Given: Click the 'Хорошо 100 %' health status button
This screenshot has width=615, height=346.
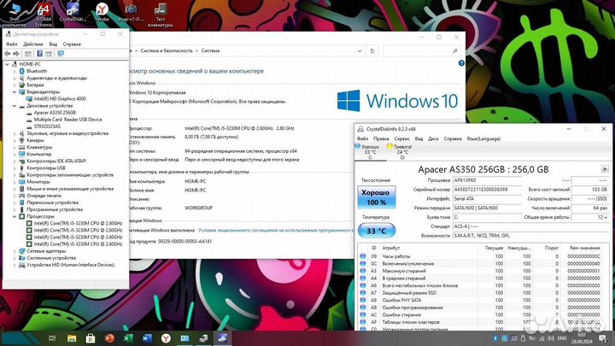Looking at the screenshot, I should coord(376,197).
